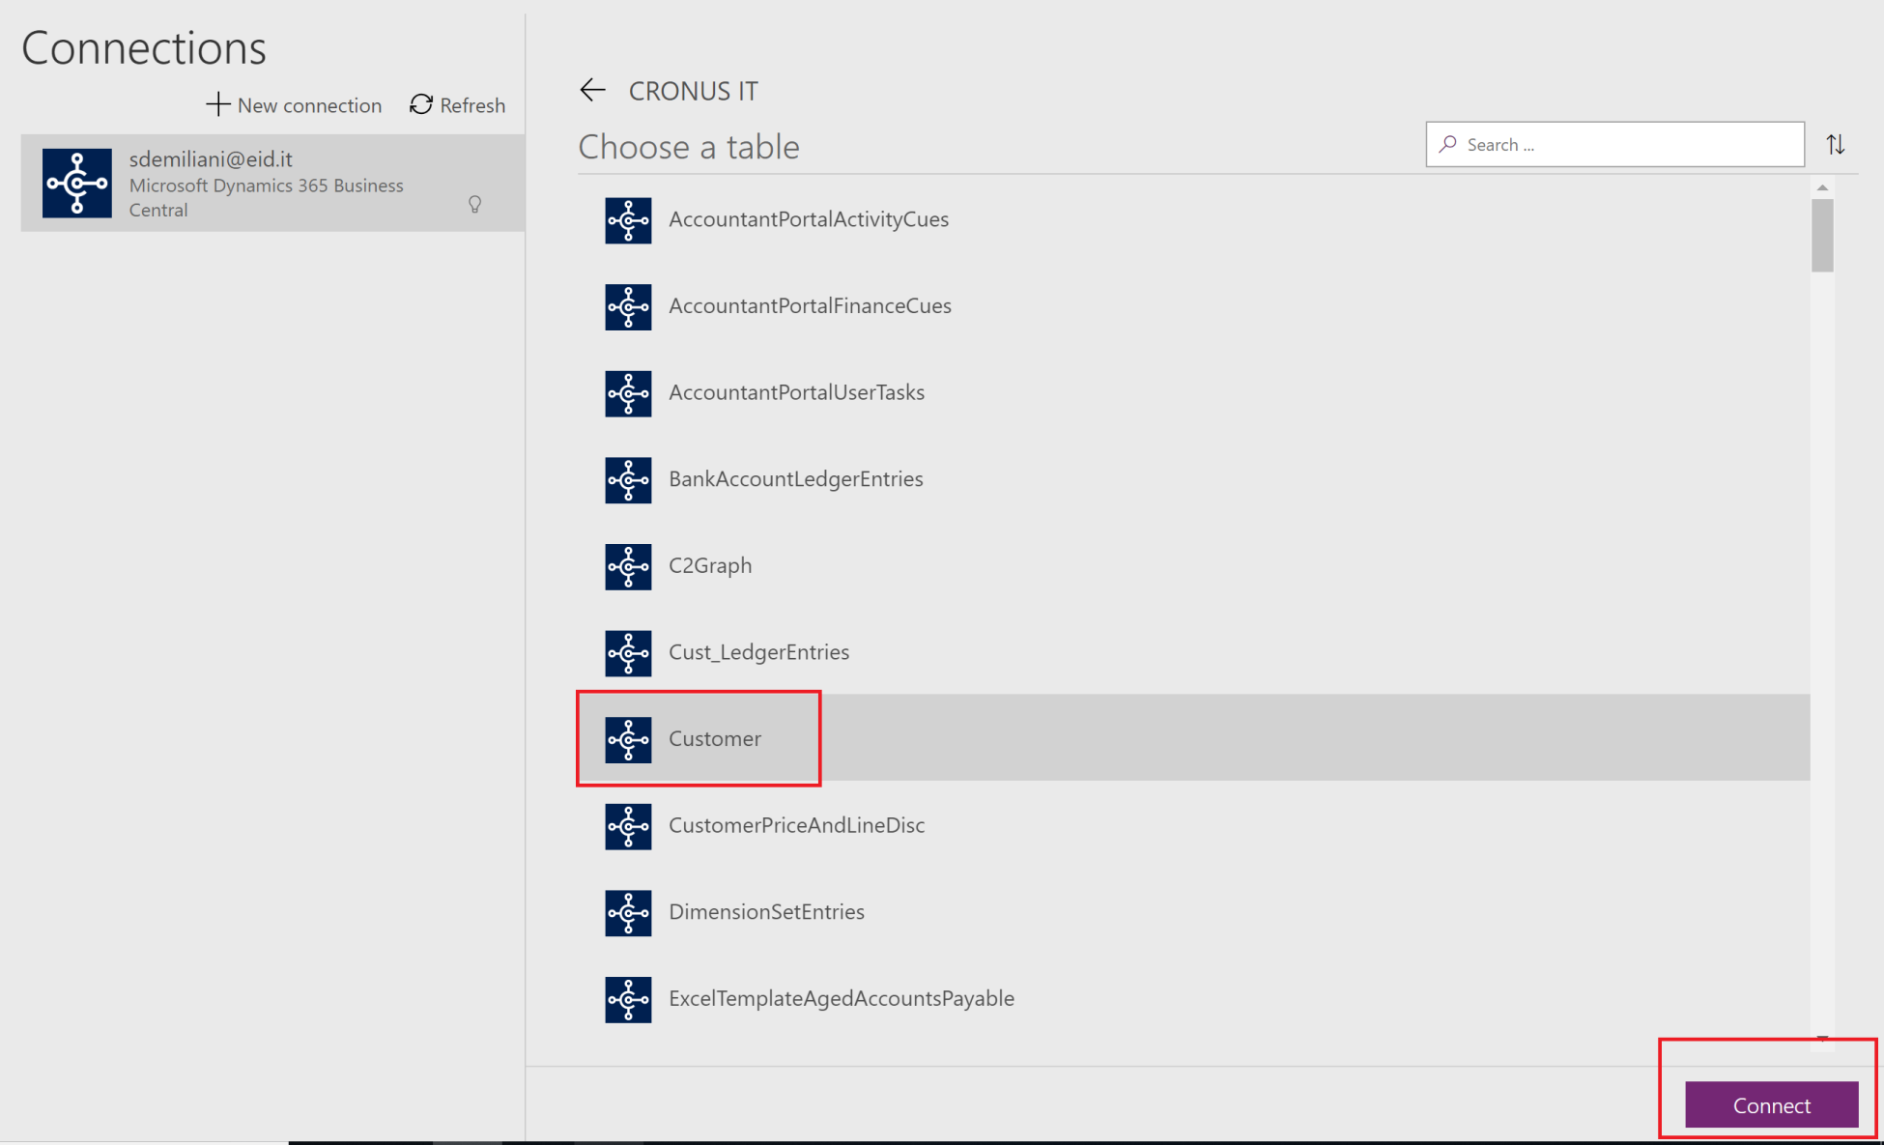1884x1145 pixels.
Task: Click the lightbulb icon in the connection card
Action: pyautogui.click(x=474, y=204)
